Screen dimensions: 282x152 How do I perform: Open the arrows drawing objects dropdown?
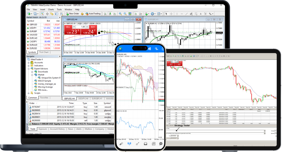point(211,14)
